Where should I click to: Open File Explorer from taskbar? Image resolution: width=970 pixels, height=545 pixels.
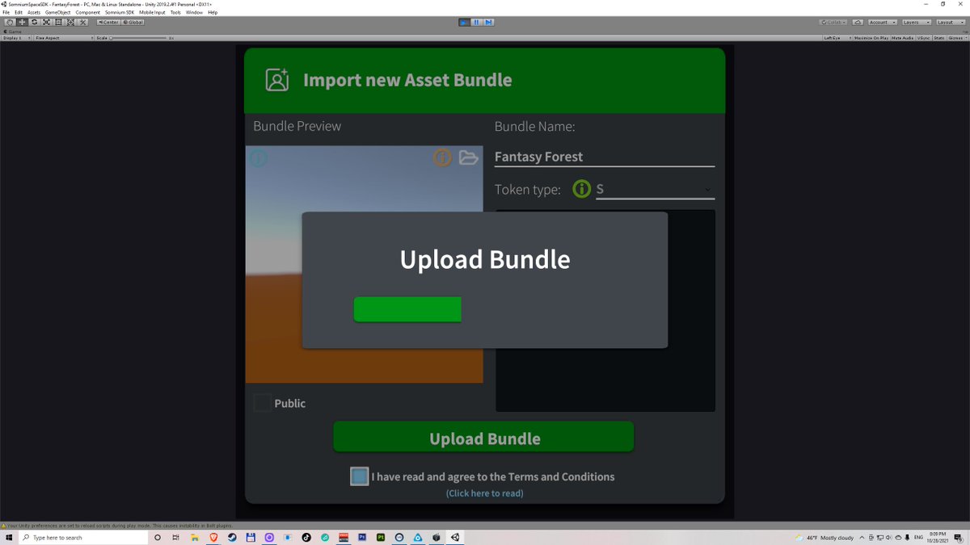coord(195,537)
